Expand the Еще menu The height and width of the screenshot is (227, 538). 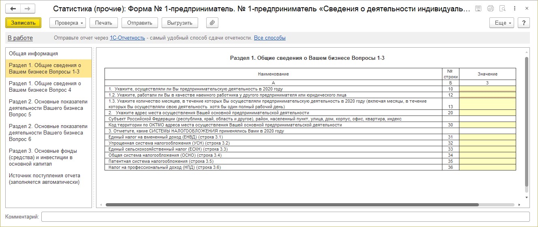pos(502,23)
